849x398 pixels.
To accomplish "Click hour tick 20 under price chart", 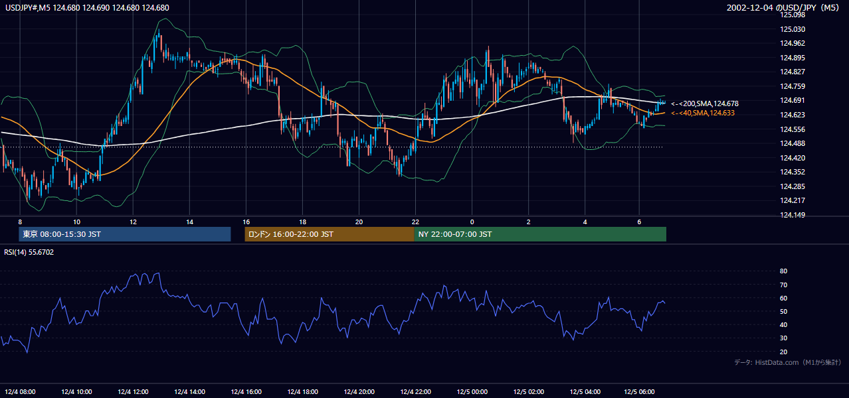I will click(359, 222).
